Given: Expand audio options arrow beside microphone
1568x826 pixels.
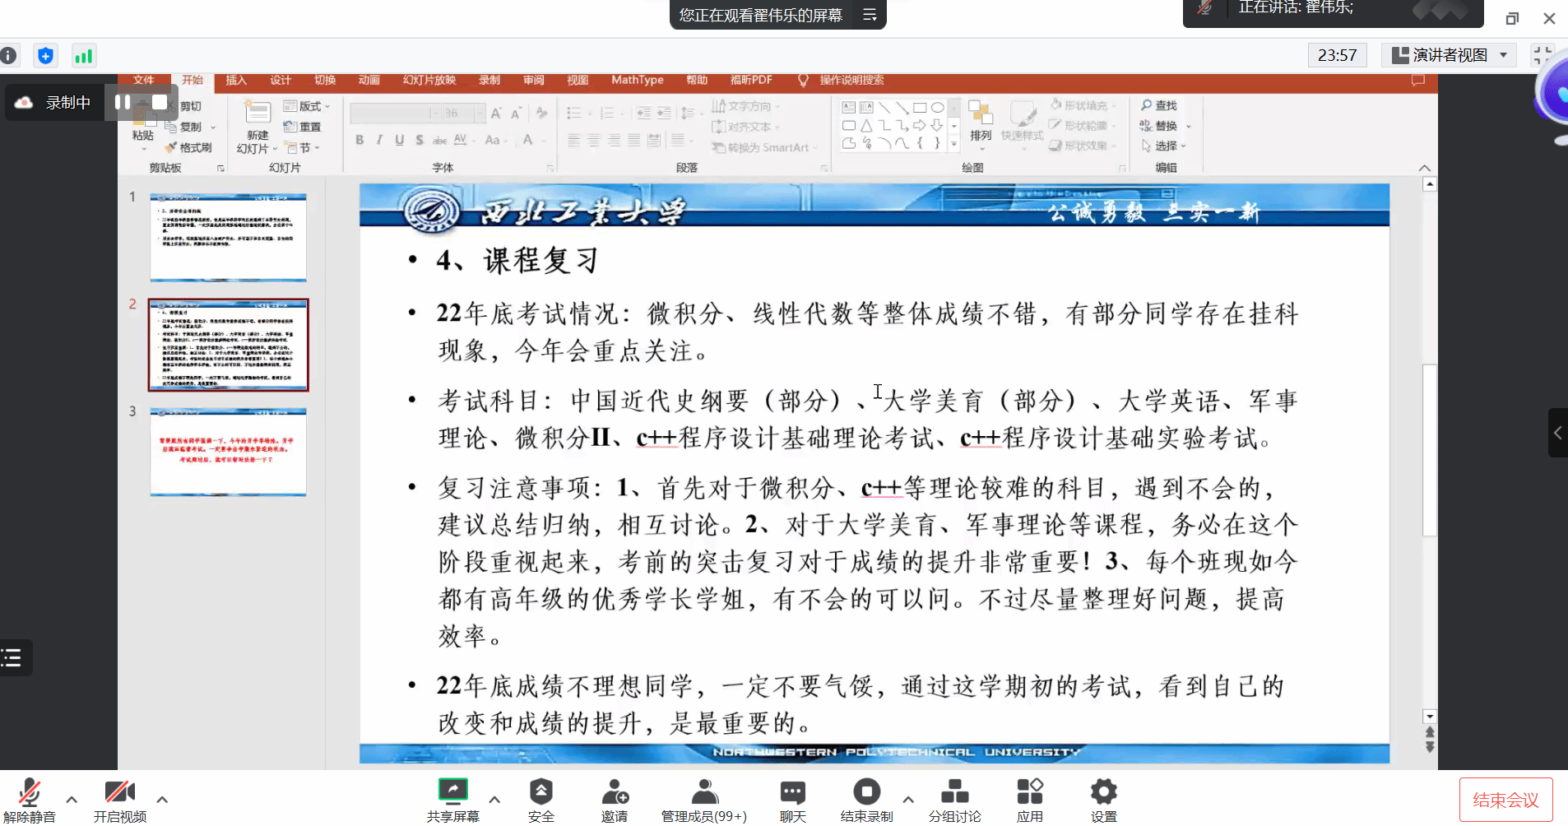Looking at the screenshot, I should tap(72, 799).
